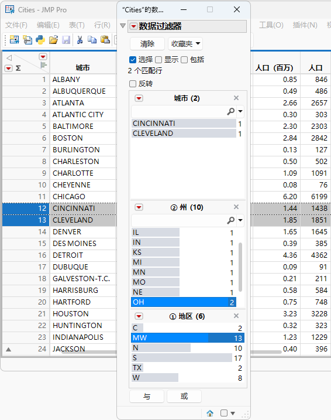Click search magnifier in 州 filter

[231, 220]
